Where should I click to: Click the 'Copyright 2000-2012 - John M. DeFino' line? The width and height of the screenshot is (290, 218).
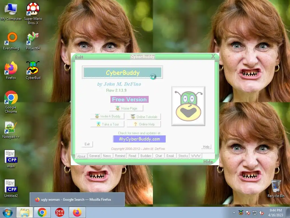pyautogui.click(x=138, y=149)
